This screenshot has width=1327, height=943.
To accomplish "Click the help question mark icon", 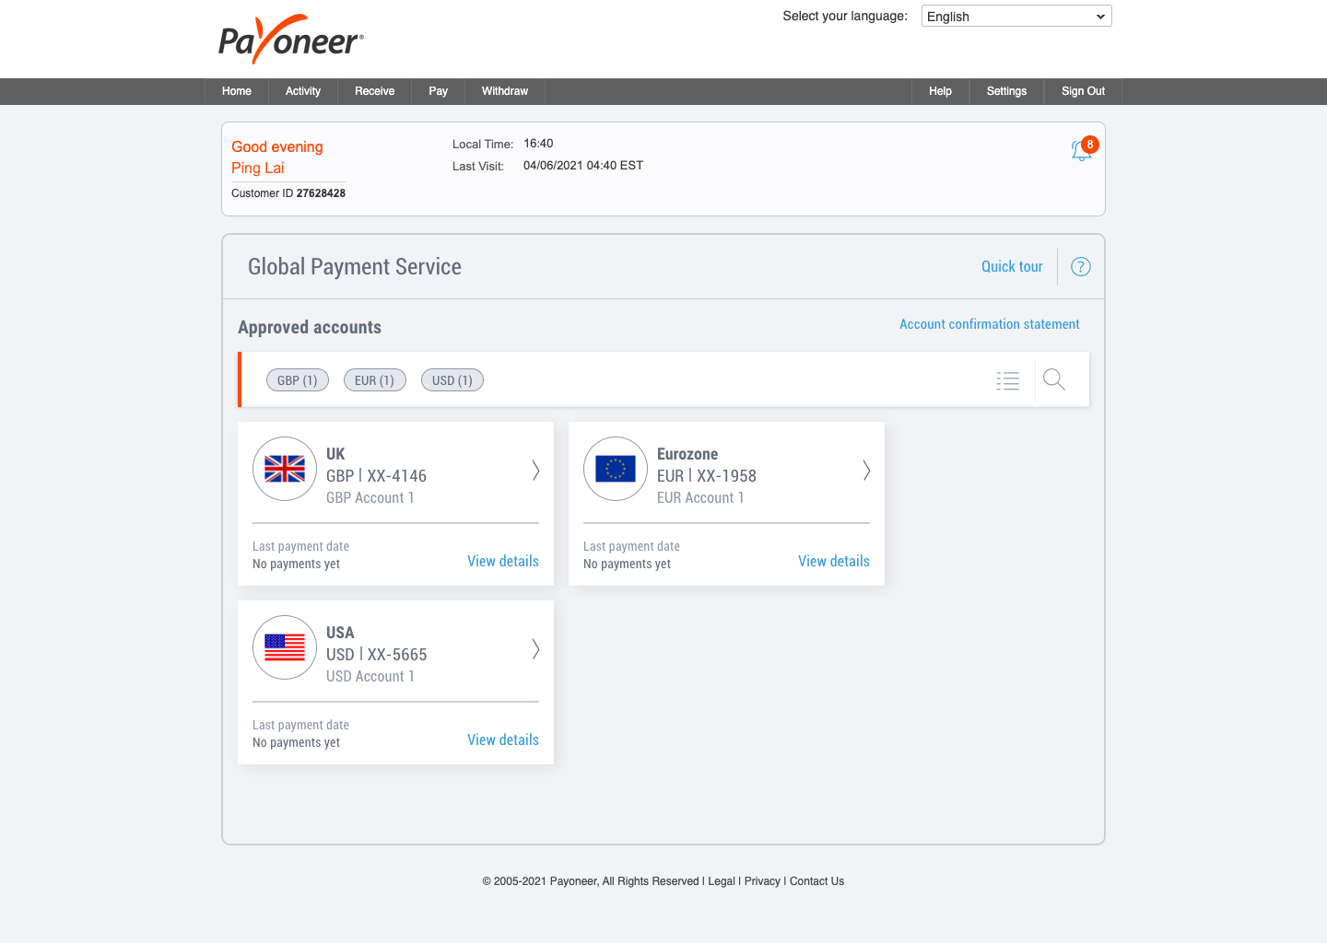I will [x=1081, y=267].
